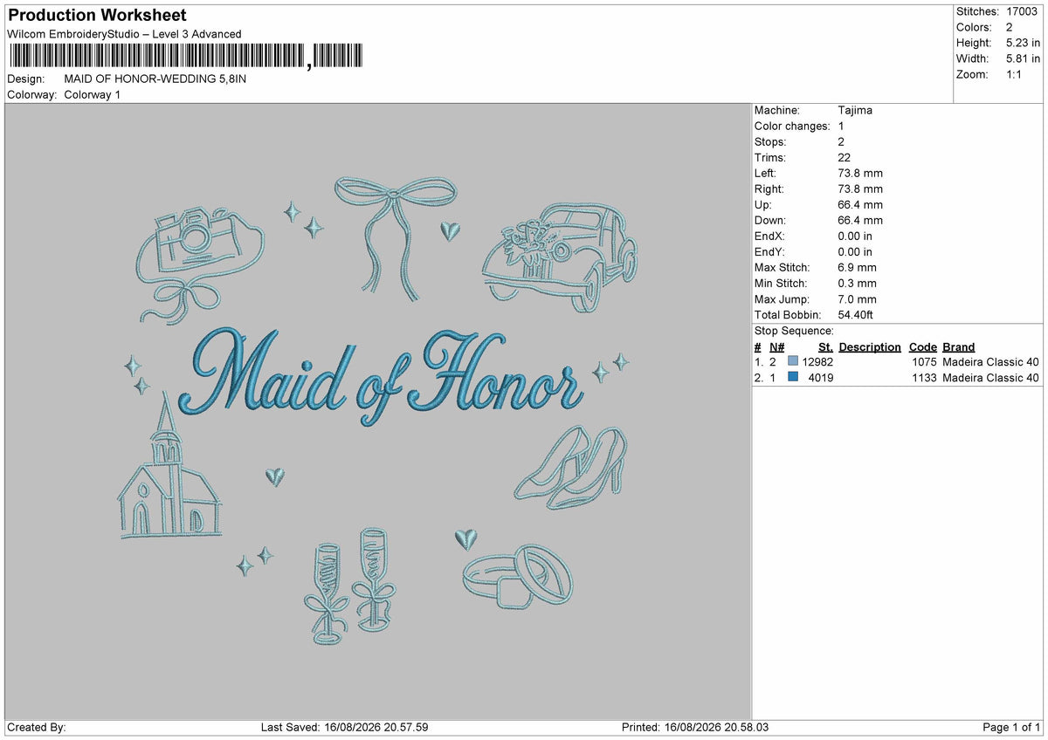The image size is (1048, 740).
Task: Click the Trims value 22
Action: [845, 157]
